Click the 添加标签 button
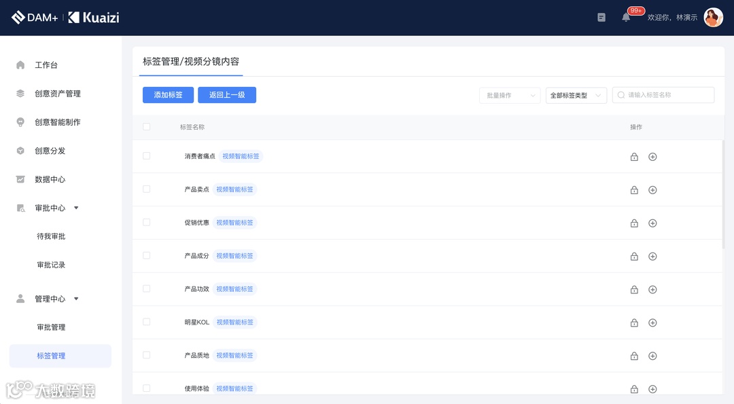734x404 pixels. 168,95
